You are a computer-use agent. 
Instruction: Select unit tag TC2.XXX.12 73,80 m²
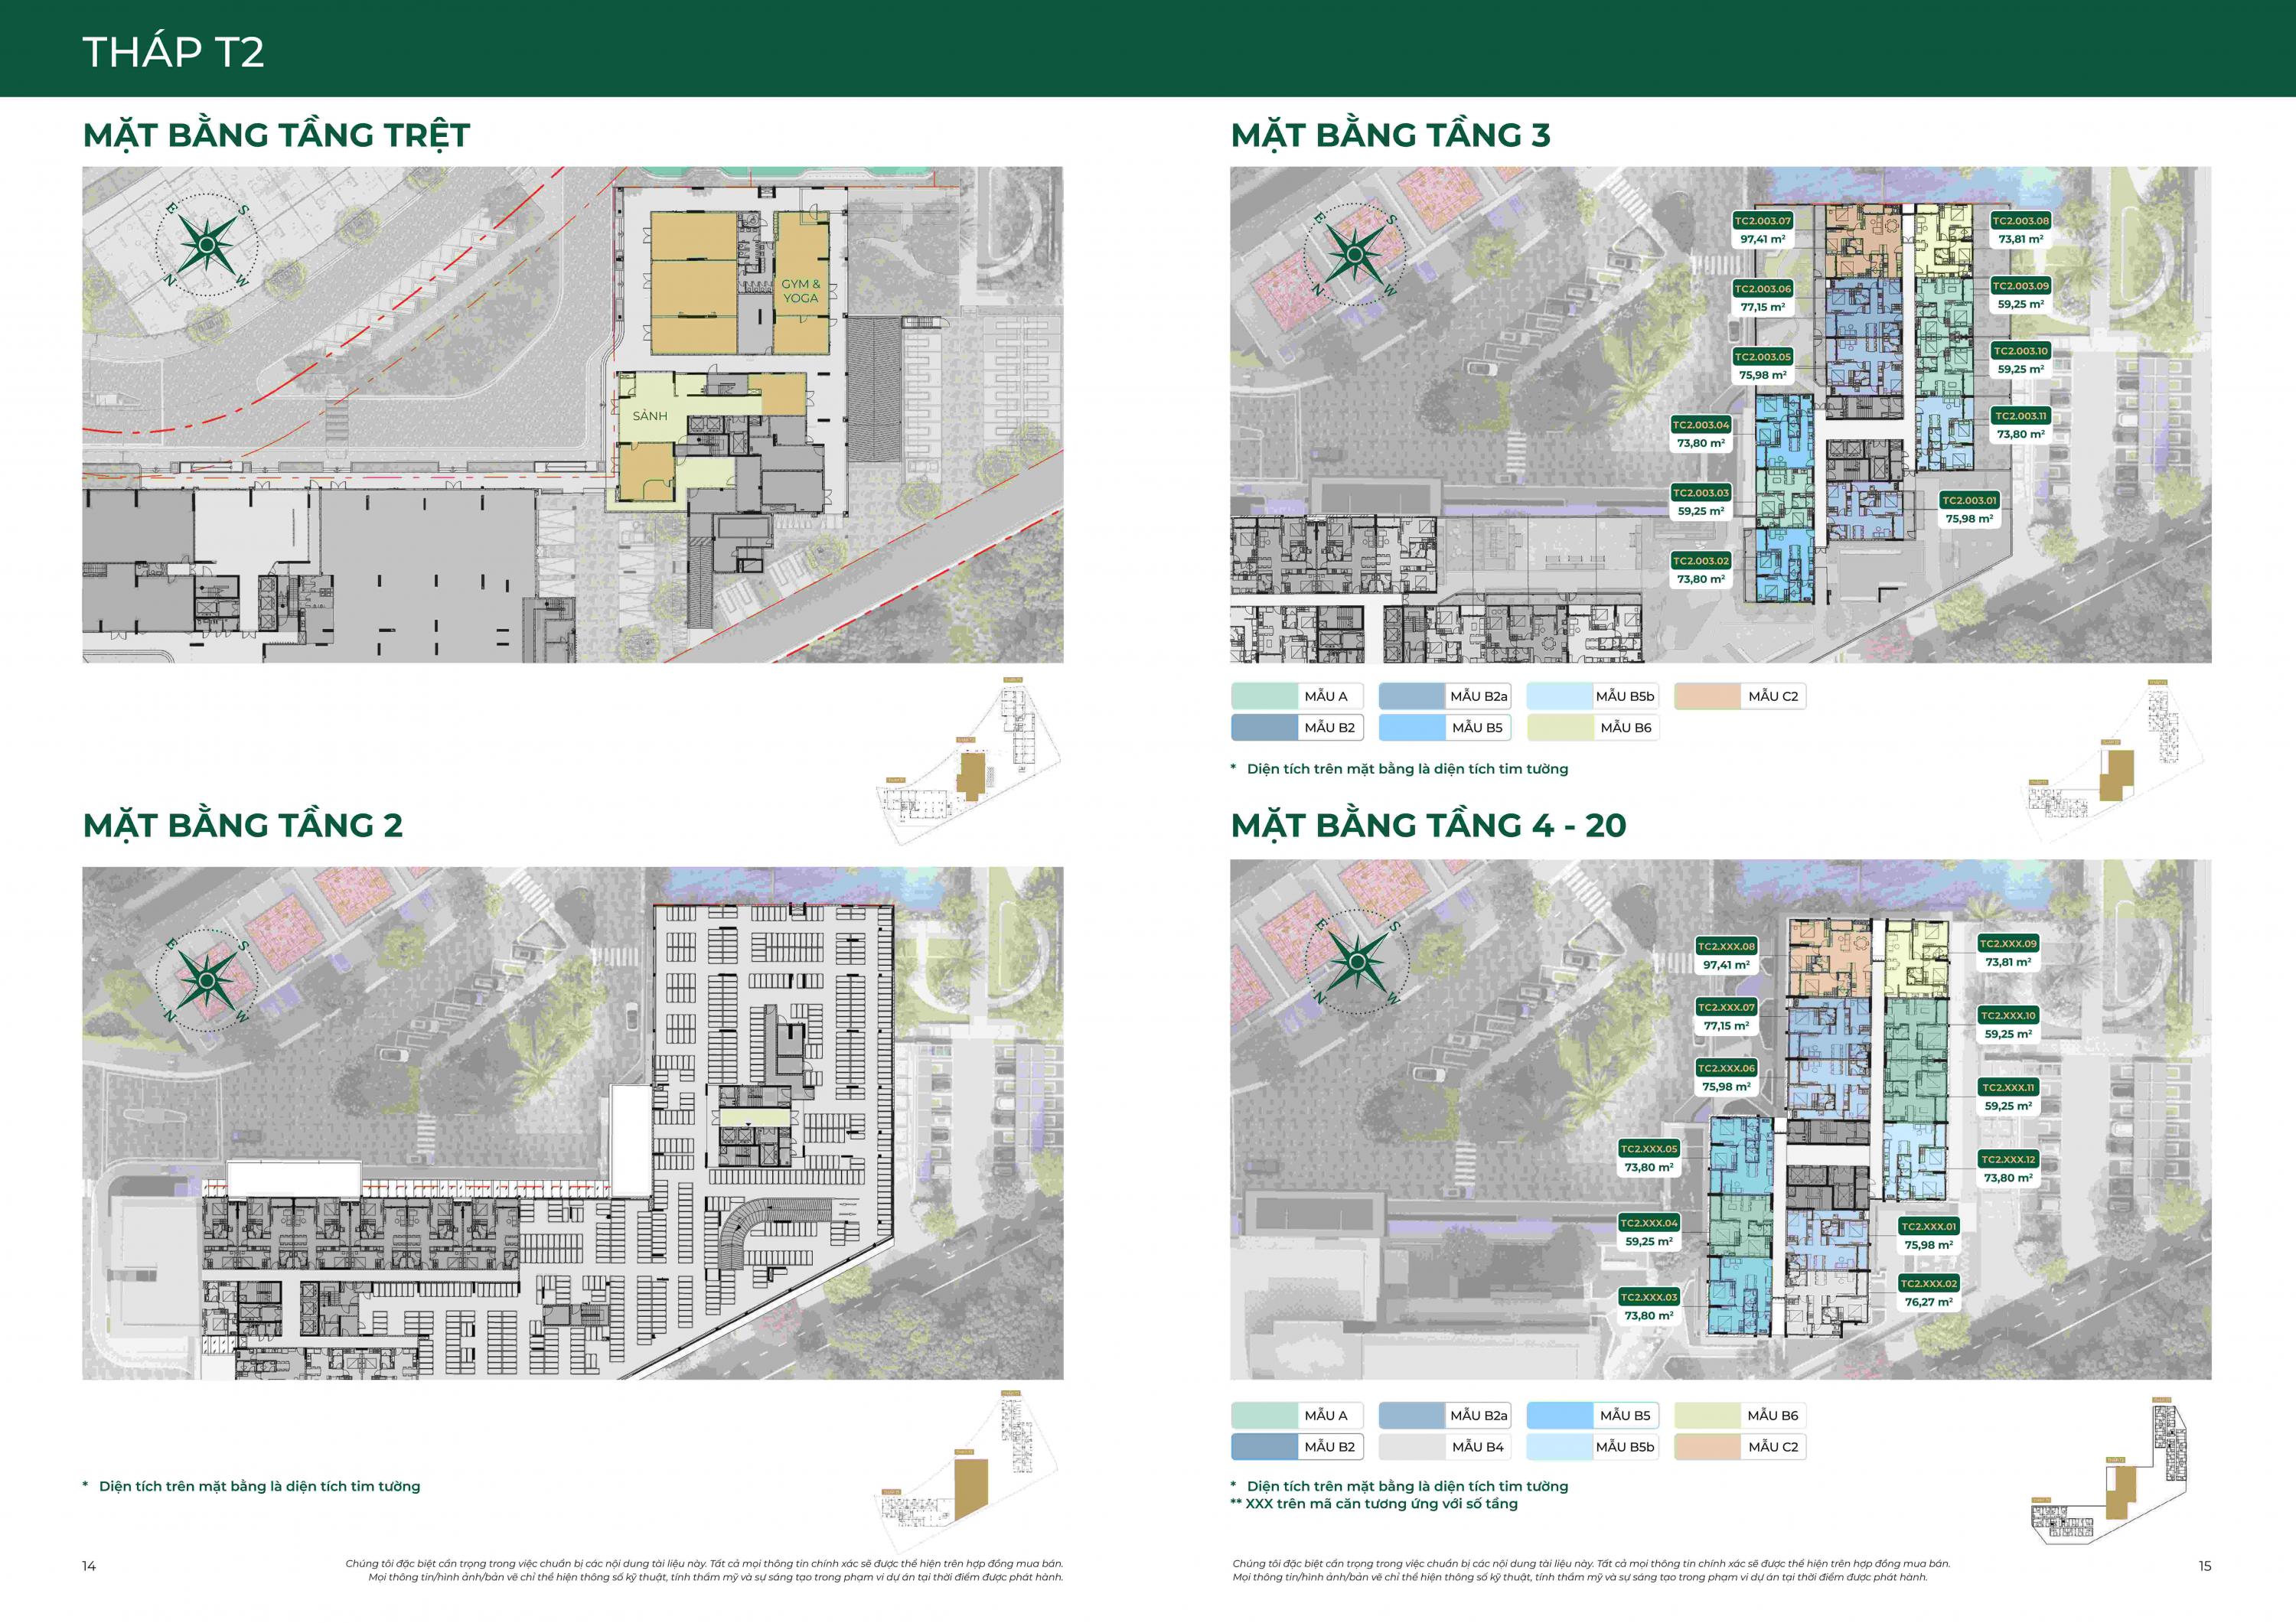point(2008,1168)
